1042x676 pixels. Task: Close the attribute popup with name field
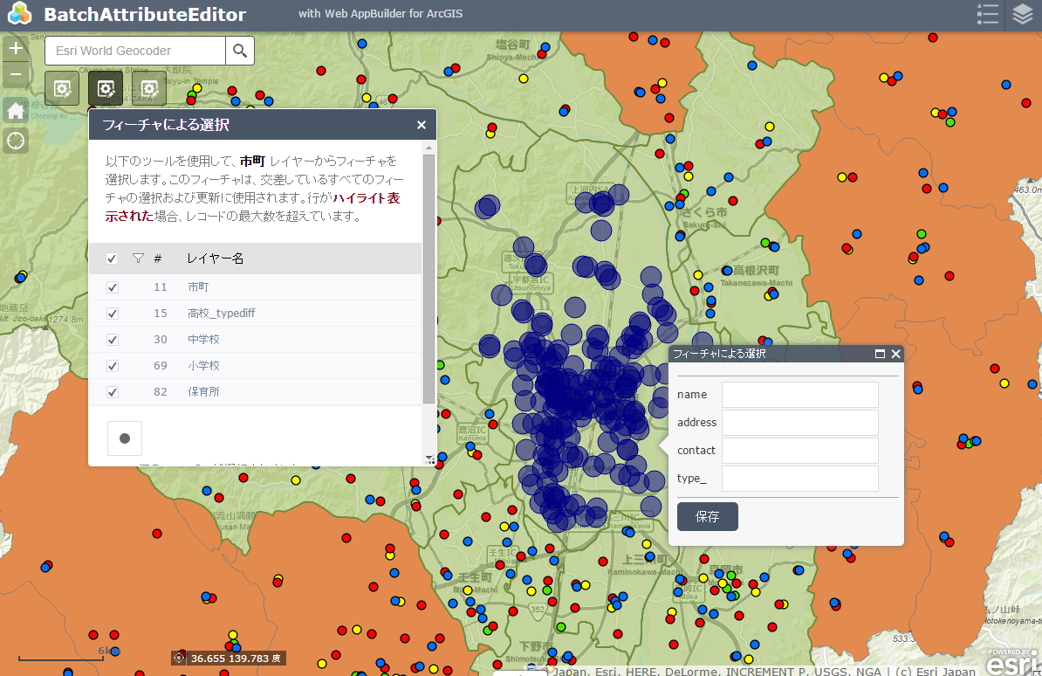tap(895, 354)
